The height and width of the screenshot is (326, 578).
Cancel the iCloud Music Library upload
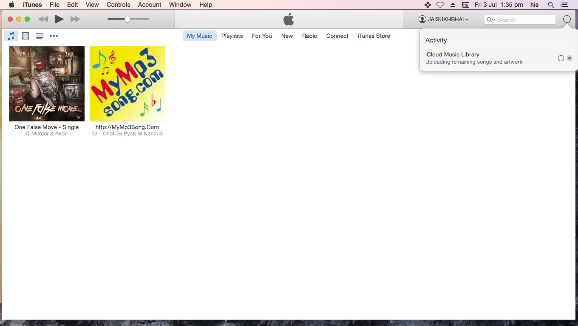(569, 58)
